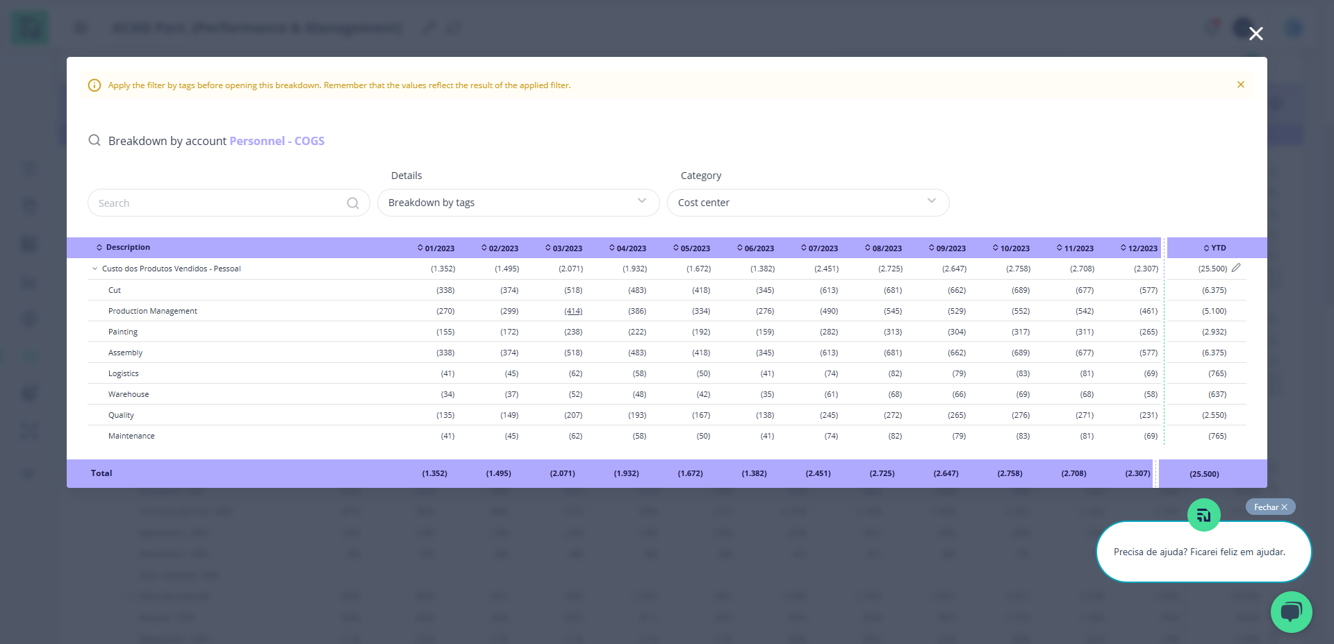
Task: Click the help message Precisa de ajuda bubble
Action: point(1203,552)
